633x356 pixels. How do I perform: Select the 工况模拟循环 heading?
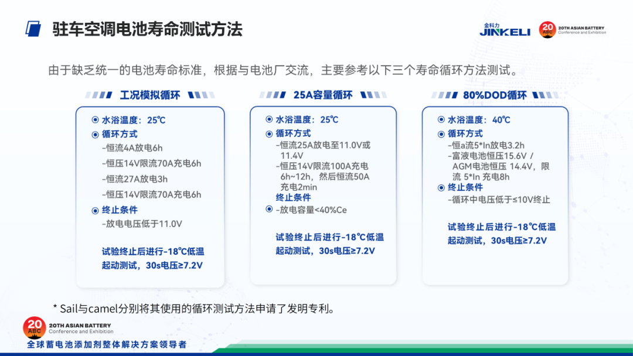149,95
